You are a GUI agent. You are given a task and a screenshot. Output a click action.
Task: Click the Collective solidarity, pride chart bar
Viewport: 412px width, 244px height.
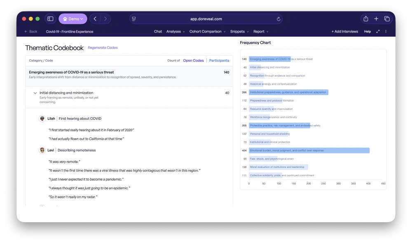point(265,176)
